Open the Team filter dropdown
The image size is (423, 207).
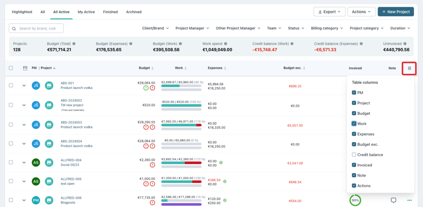274,28
